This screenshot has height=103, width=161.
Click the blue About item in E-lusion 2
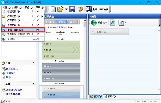[61, 95]
